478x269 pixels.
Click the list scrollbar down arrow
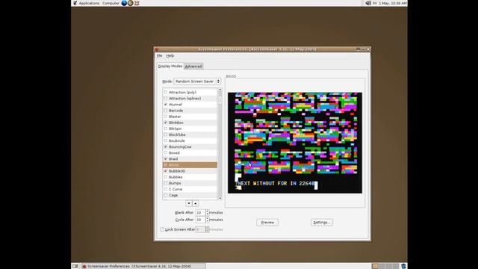click(x=220, y=198)
